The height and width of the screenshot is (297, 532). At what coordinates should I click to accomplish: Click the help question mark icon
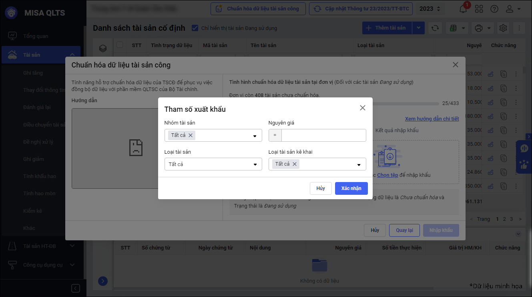click(x=494, y=9)
